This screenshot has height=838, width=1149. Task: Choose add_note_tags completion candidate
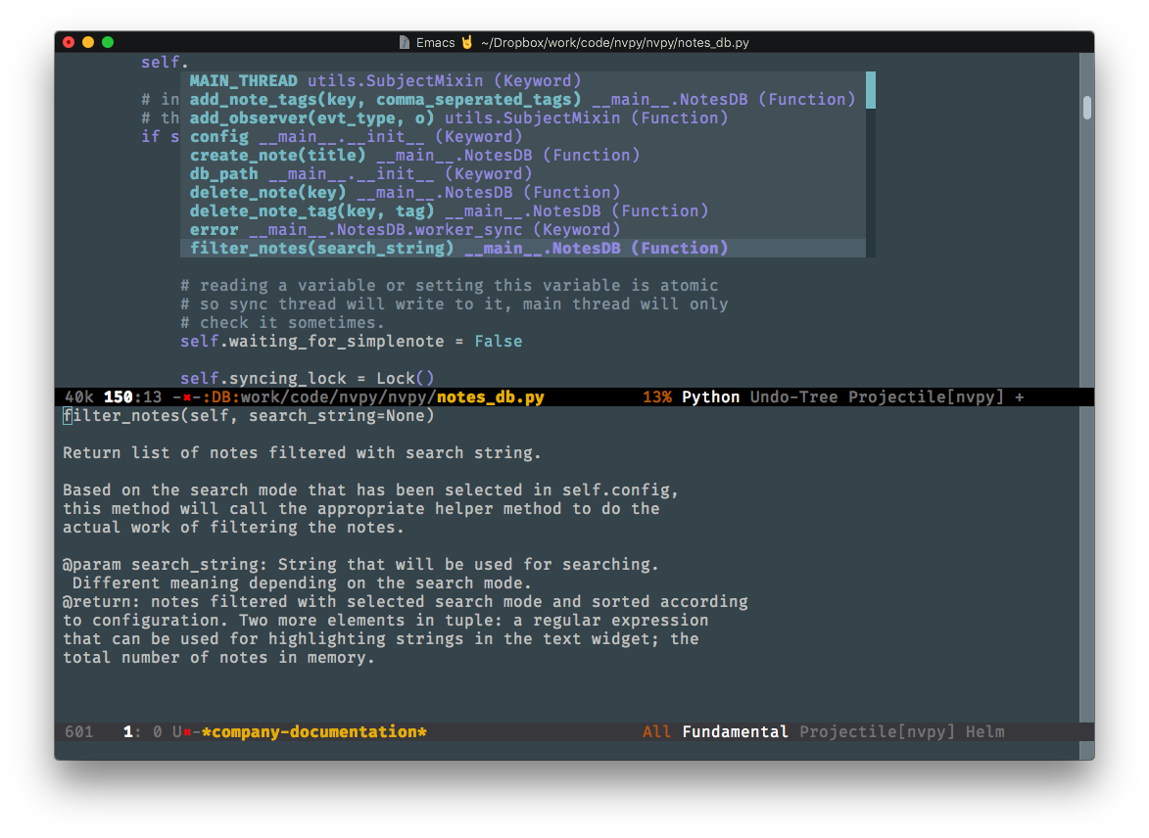pyautogui.click(x=523, y=100)
